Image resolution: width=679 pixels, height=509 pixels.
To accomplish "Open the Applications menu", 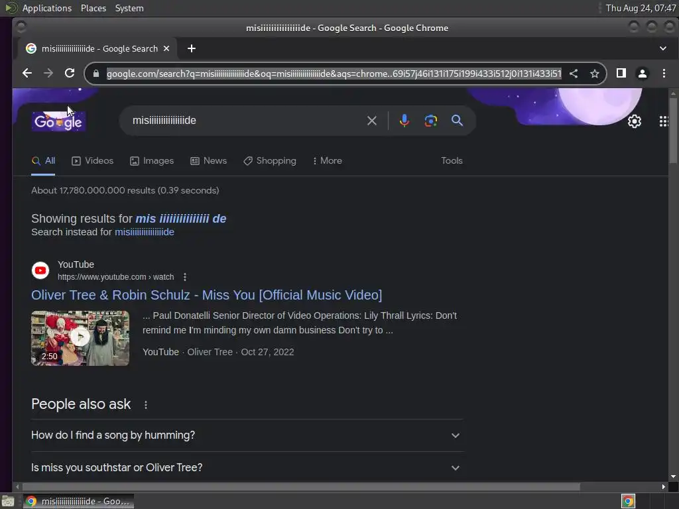I will pyautogui.click(x=47, y=8).
